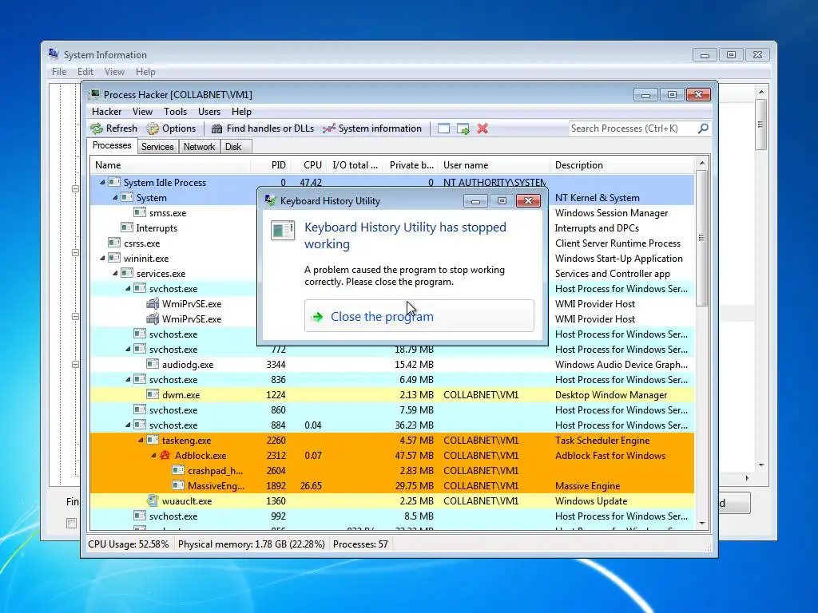Open the Options gear icon
Screen dimensions: 818x613
[x=153, y=129]
